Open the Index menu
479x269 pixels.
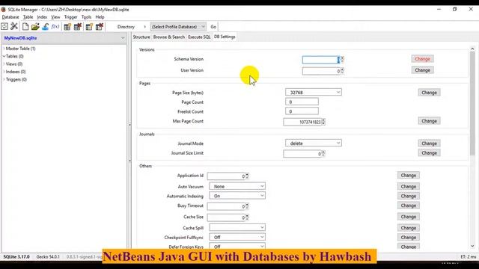pos(42,17)
